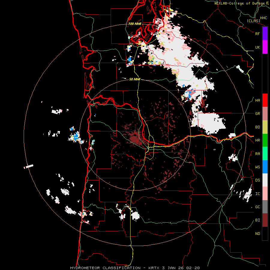The height and width of the screenshot is (270, 270).
Task: Click the ND legend label
Action: pos(257,234)
